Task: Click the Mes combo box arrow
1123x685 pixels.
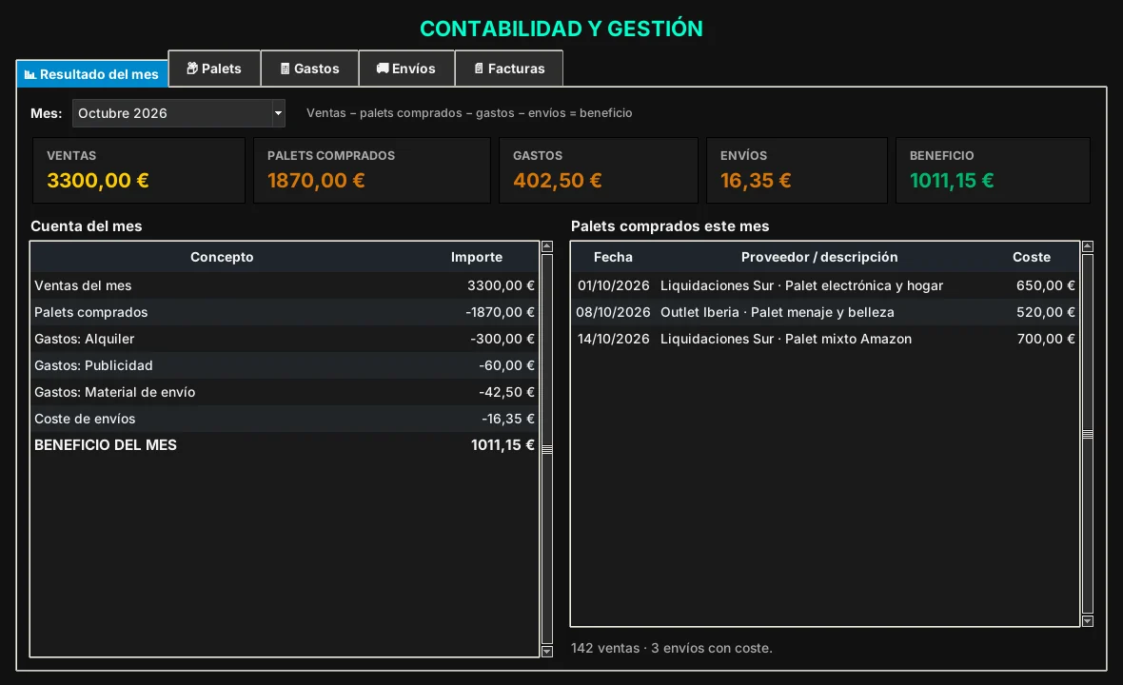Action: [x=278, y=113]
